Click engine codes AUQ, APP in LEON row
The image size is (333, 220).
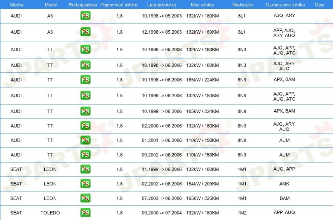tap(284, 169)
